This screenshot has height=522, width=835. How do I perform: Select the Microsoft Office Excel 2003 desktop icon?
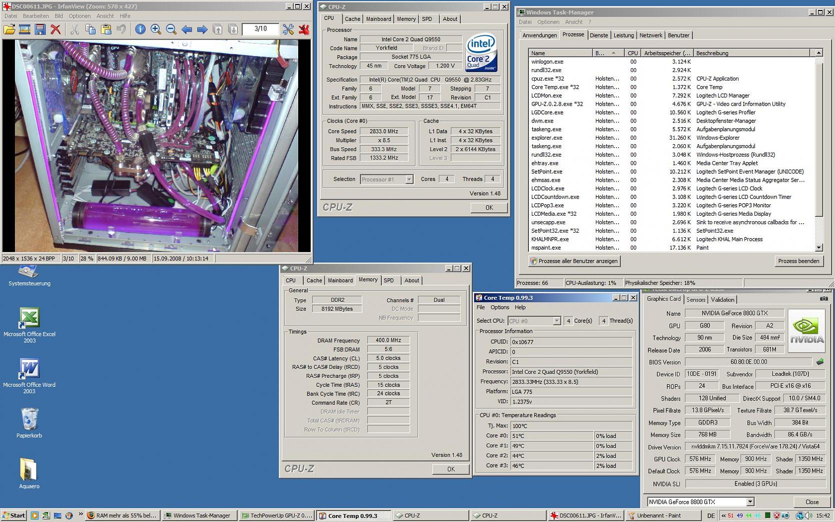(29, 325)
